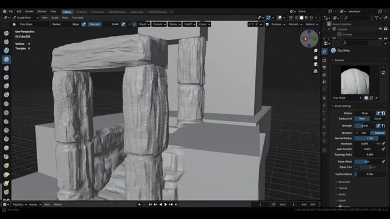Select the Crease brush tool
The image size is (390, 219).
pos(7,104)
